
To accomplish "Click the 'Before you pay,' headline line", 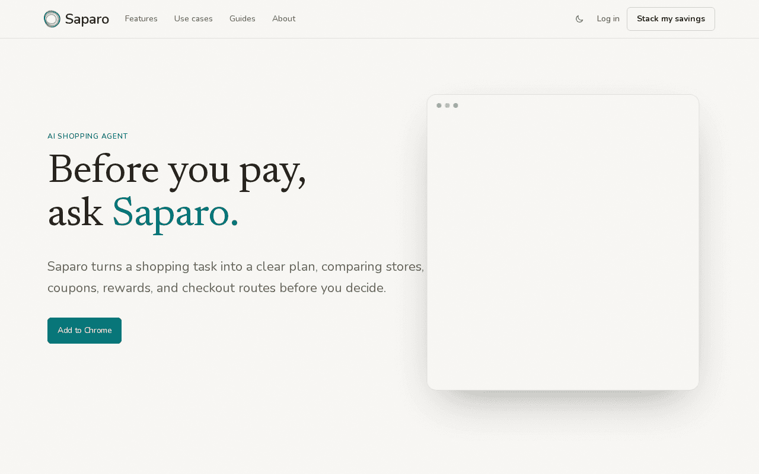I will coord(177,171).
